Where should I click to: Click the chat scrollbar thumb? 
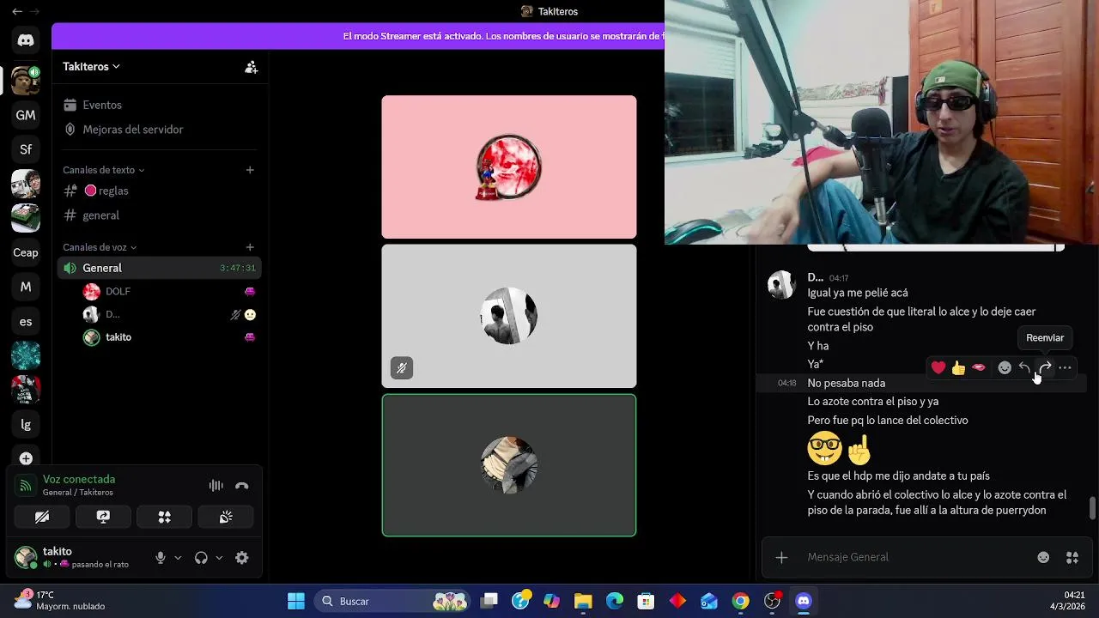[1092, 508]
